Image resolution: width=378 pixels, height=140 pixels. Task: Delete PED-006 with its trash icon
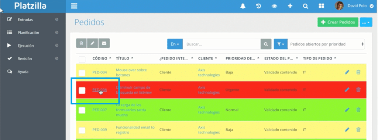point(358,90)
